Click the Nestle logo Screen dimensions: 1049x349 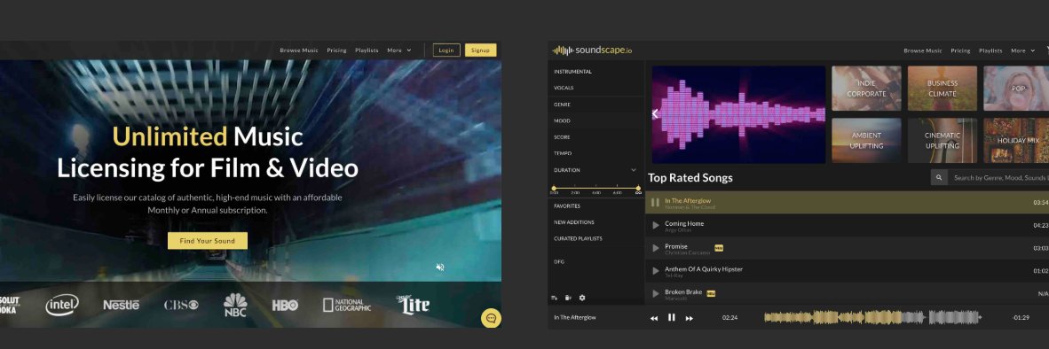pyautogui.click(x=121, y=305)
